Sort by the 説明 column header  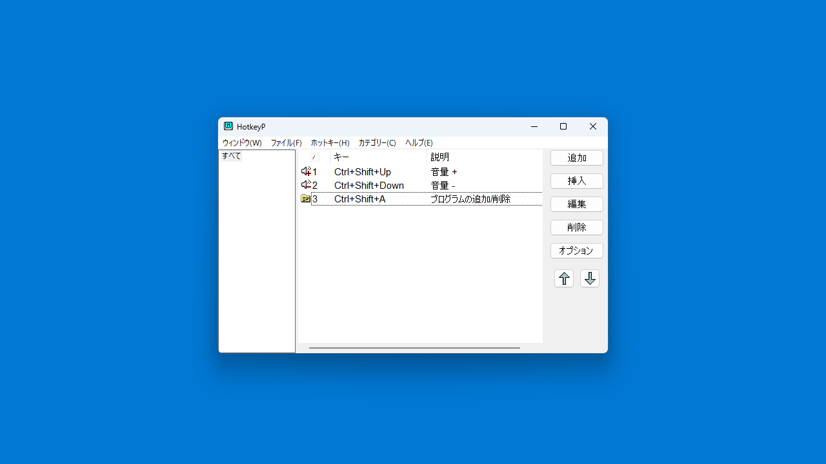pos(485,157)
